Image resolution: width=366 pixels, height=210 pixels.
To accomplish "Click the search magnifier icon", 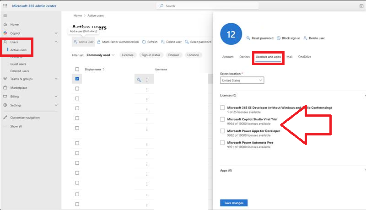I will point(161,6).
